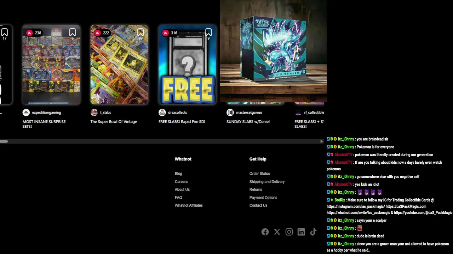Screen dimensions: 453x254
Task: Open 'MOST INSANE SURPRISE SETS!' stream title
Action: pyautogui.click(x=44, y=124)
